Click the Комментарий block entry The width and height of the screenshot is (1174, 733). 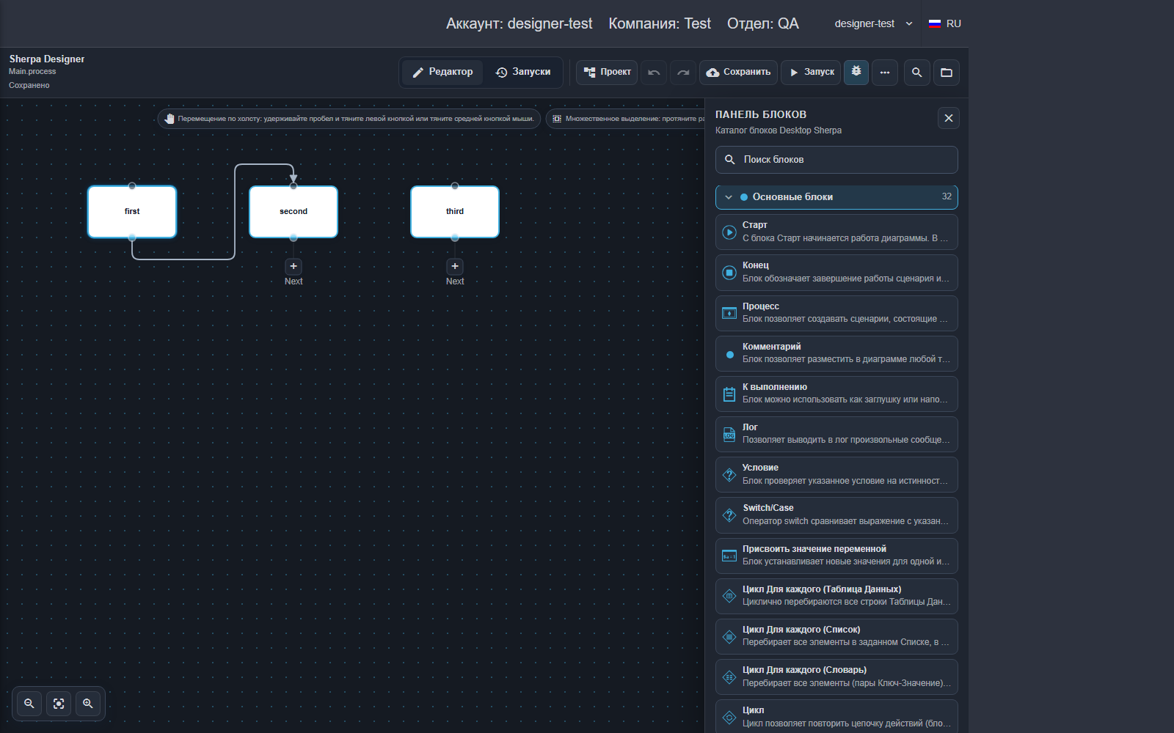(836, 353)
